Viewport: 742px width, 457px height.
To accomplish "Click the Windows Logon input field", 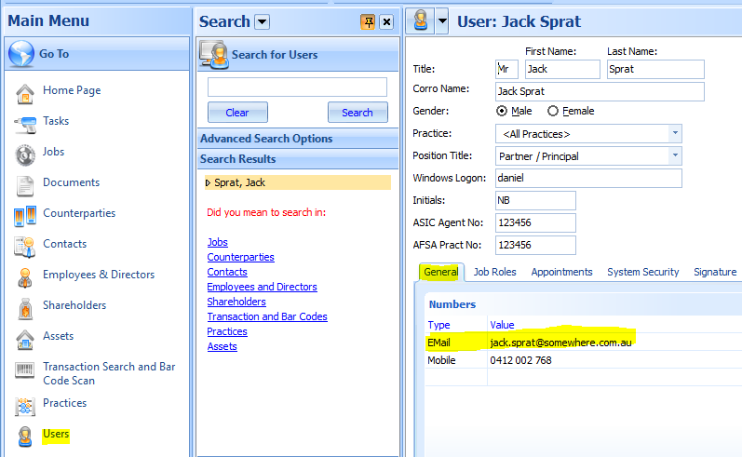I will (588, 179).
